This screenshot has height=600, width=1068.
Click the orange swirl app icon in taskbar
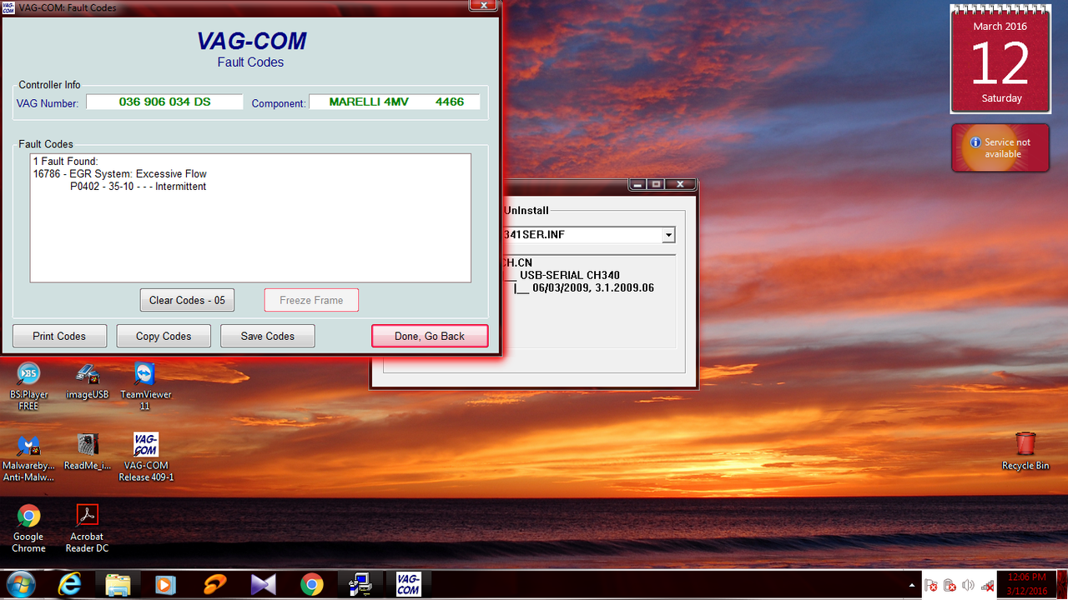pos(214,585)
